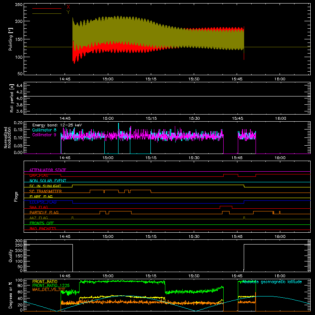Click the 300 tick on the Quality axis
315x315 pixels.
coord(19,241)
